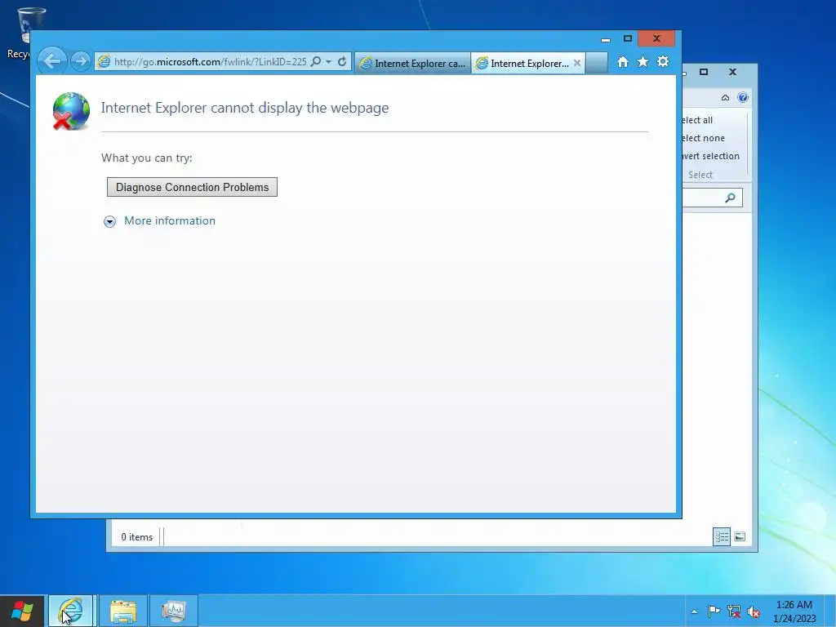Show hidden tray icons arrow

[694, 611]
